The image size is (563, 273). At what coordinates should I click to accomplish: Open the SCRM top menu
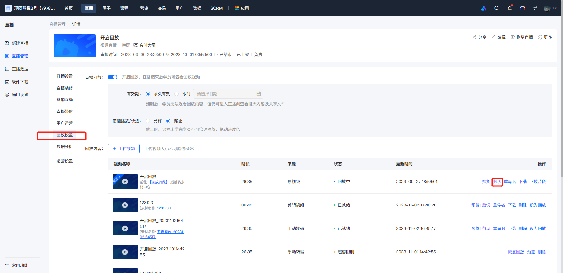point(216,8)
